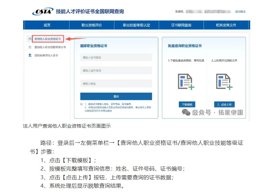Open the 首页 navigation tab

coord(47,25)
